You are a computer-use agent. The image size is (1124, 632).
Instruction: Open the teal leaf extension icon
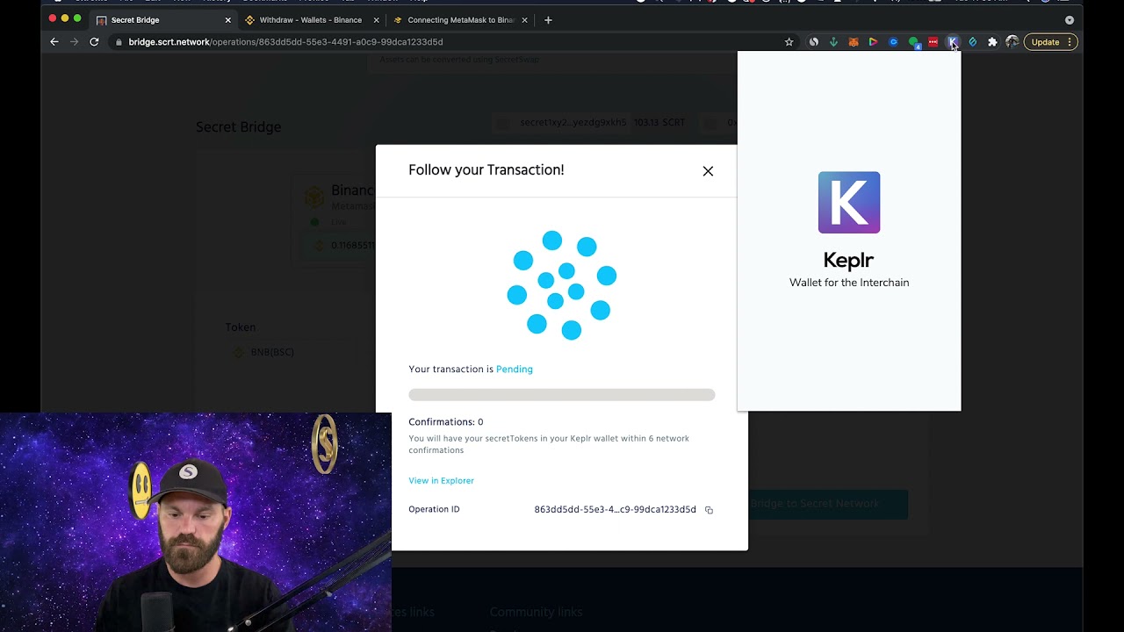tap(972, 42)
